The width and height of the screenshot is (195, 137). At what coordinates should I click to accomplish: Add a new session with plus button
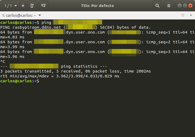tap(23, 6)
